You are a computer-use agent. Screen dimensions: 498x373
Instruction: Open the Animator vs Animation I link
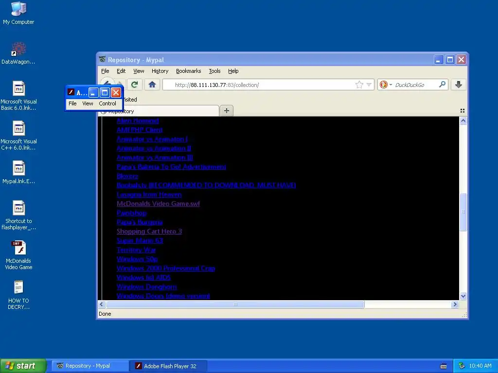coord(152,139)
